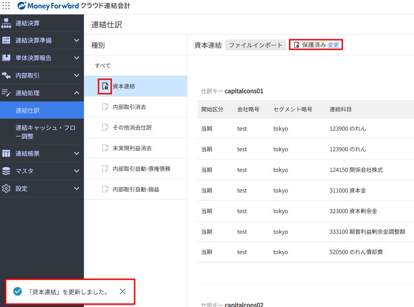Open the app launcher grid icon

[x=6, y=6]
